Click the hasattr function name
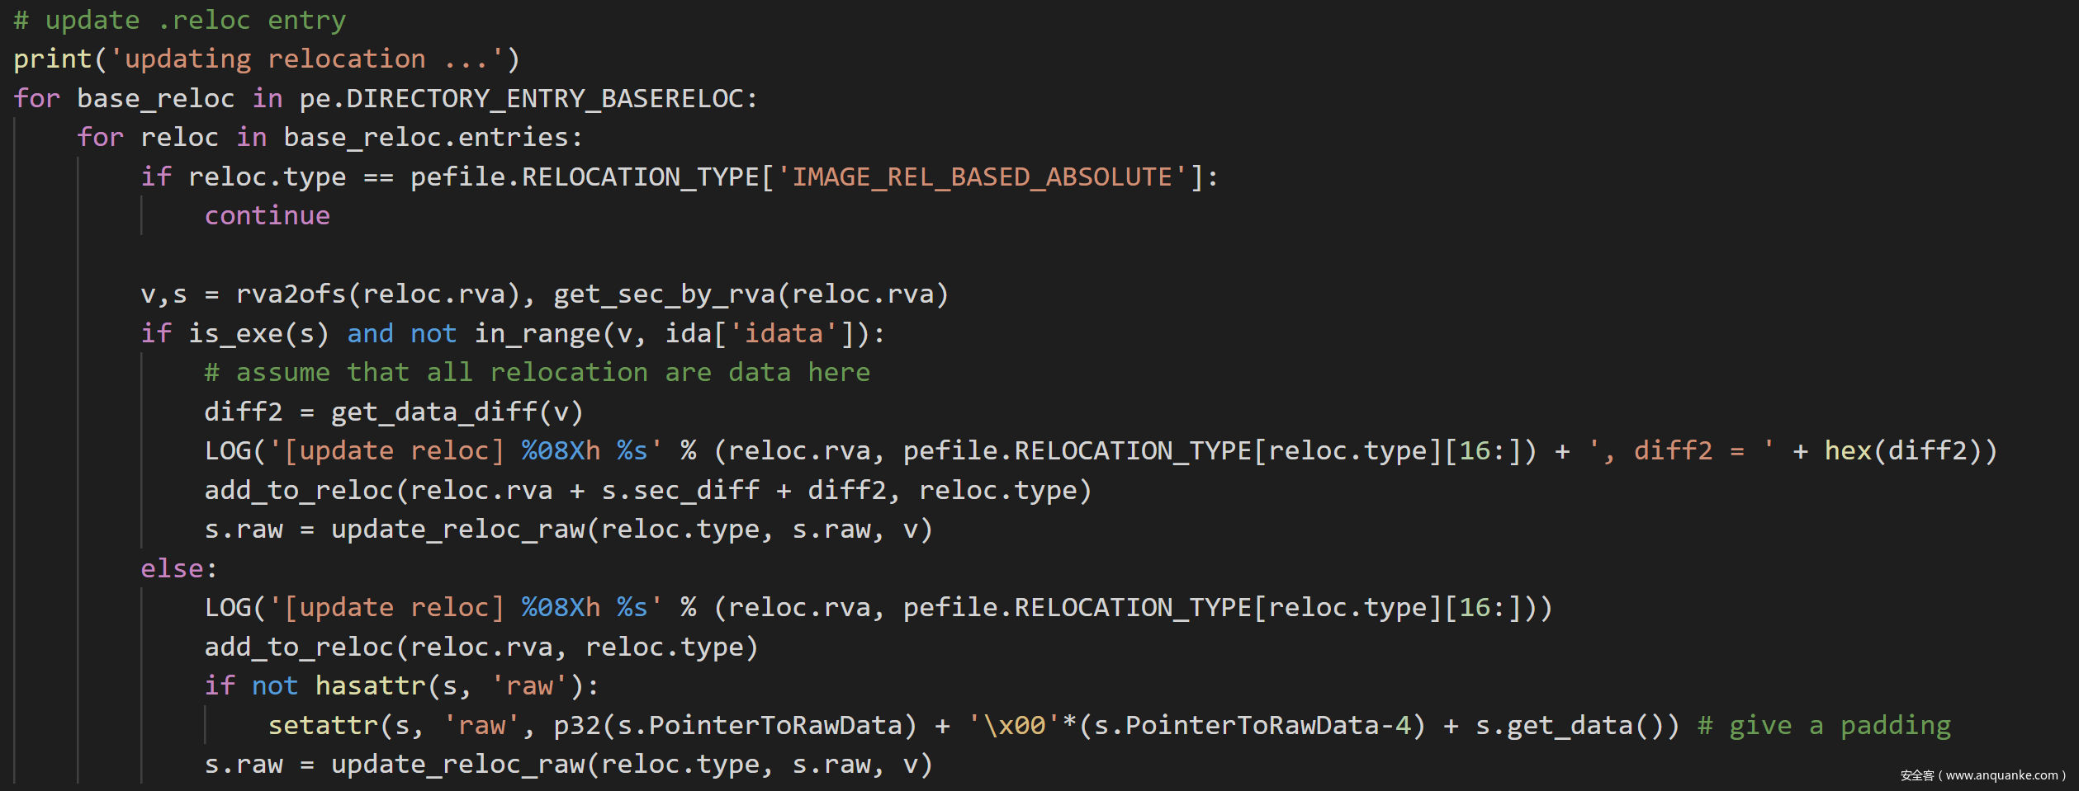 coord(369,686)
